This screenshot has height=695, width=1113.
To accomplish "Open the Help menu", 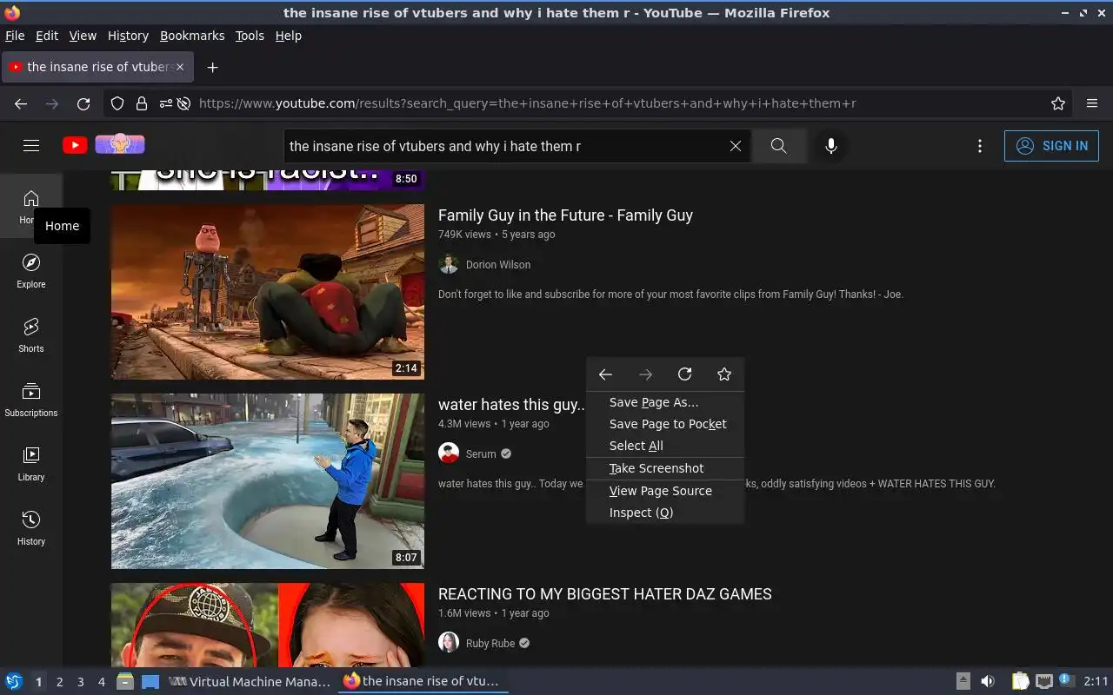I will (x=288, y=36).
